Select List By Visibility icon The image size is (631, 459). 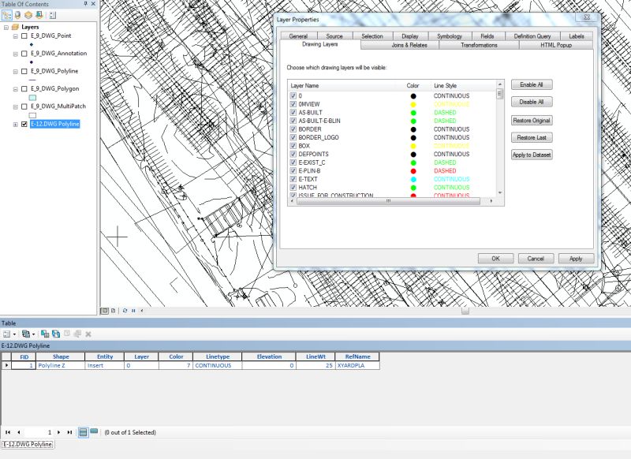coord(28,15)
